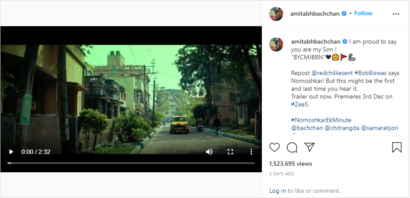Open the @redchilliesent mention
This screenshot has height=198, width=410.
pos(332,73)
